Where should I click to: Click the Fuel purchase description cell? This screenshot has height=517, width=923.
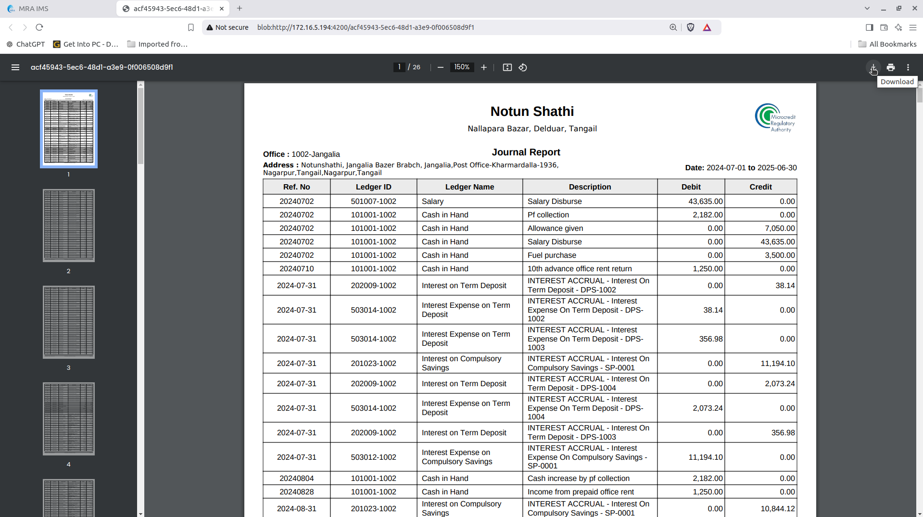590,255
